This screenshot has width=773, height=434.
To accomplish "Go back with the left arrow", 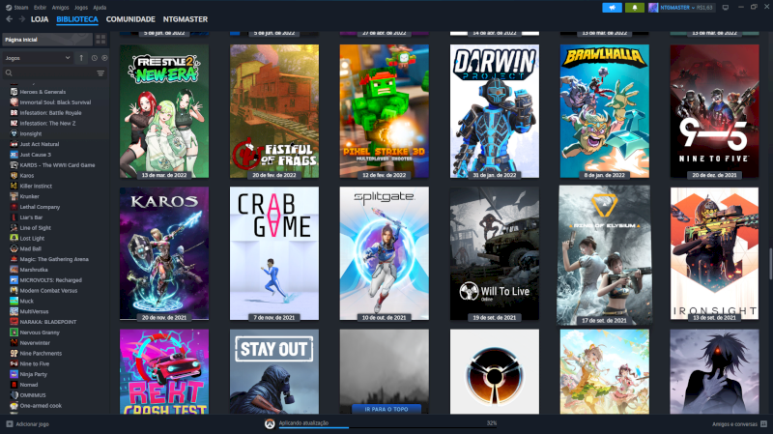I will pos(10,19).
